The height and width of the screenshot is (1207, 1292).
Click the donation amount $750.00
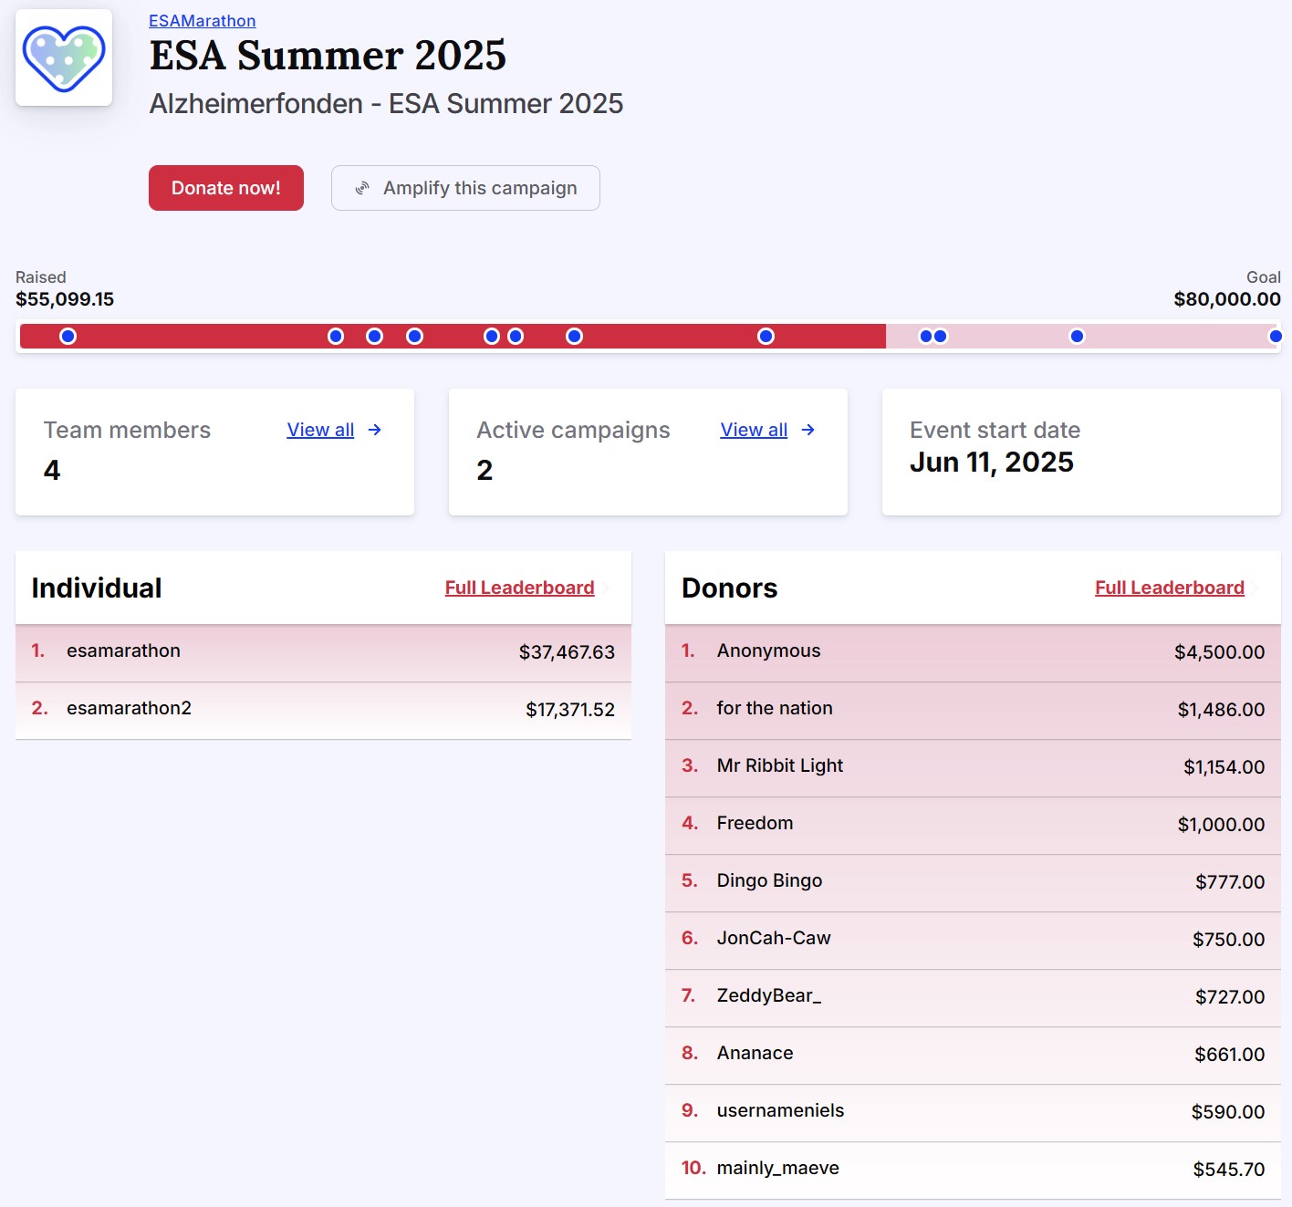pyautogui.click(x=1229, y=940)
